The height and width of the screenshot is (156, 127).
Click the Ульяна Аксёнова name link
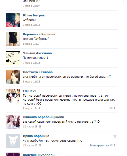37,53
